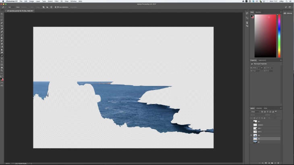The width and height of the screenshot is (294, 165).
Task: Open the Filter menu
Action: [56, 1]
